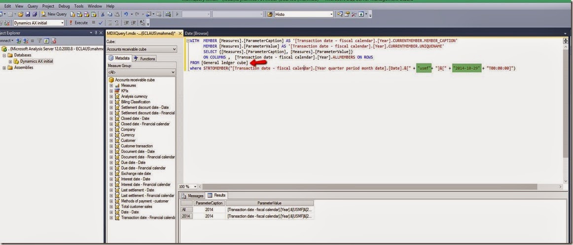Switch to the Date [Browse] tab

point(197,33)
